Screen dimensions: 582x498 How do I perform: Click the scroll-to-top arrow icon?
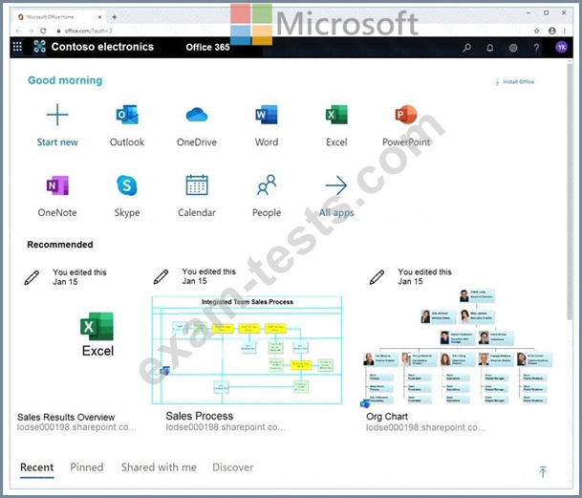(543, 471)
